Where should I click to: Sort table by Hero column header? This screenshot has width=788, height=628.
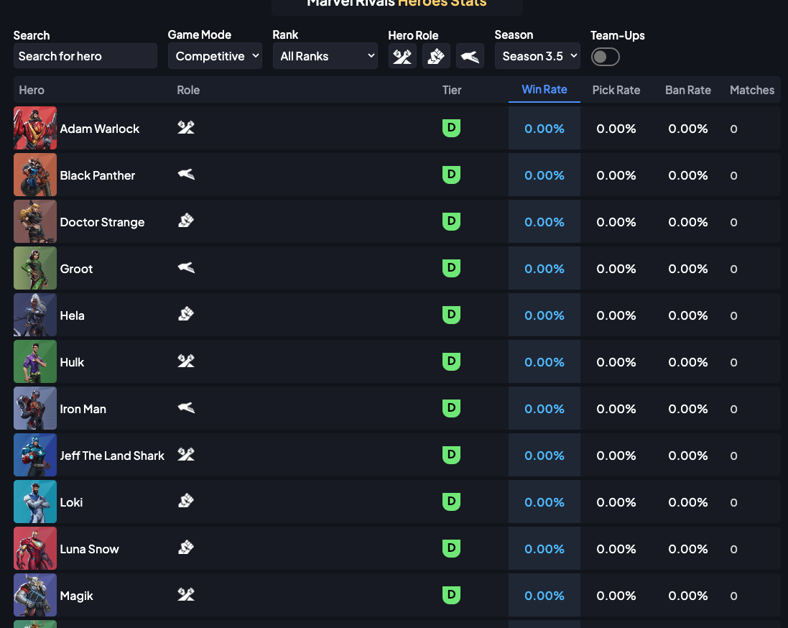(x=32, y=90)
